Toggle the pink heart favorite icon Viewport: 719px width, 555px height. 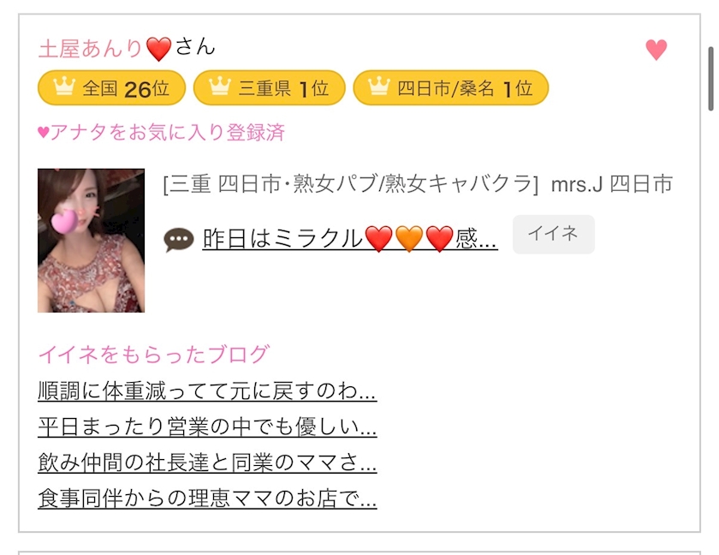click(657, 50)
